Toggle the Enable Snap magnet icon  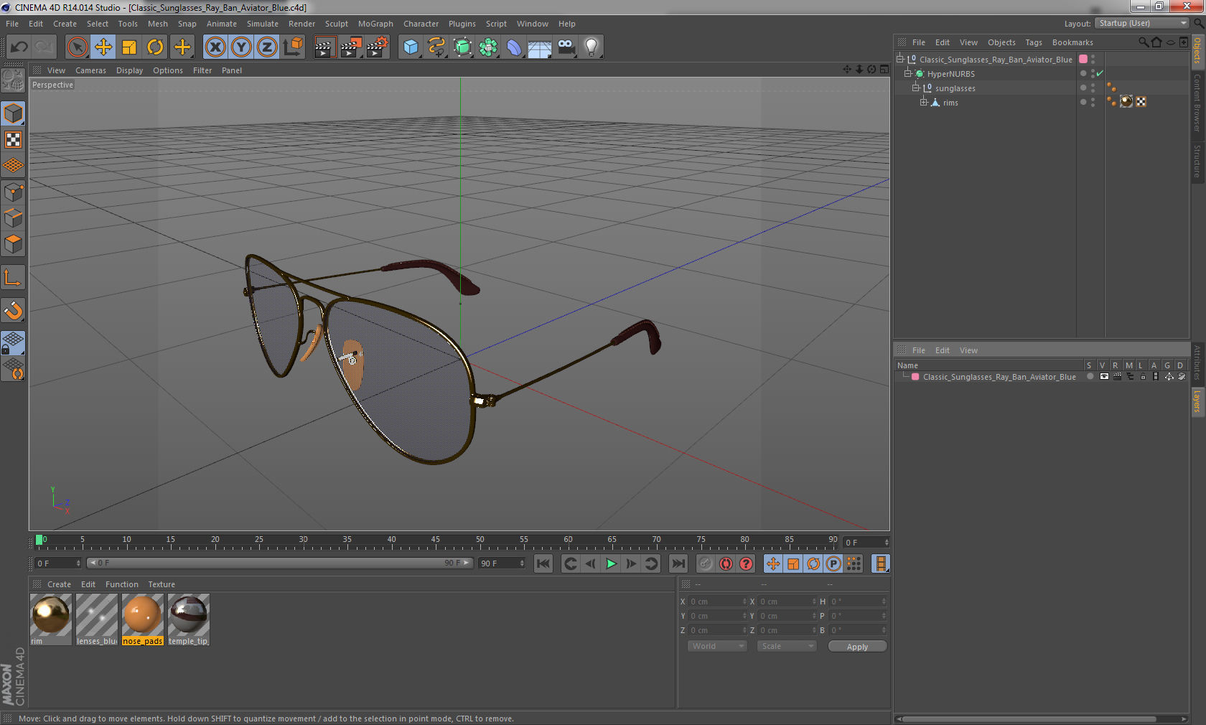14,310
